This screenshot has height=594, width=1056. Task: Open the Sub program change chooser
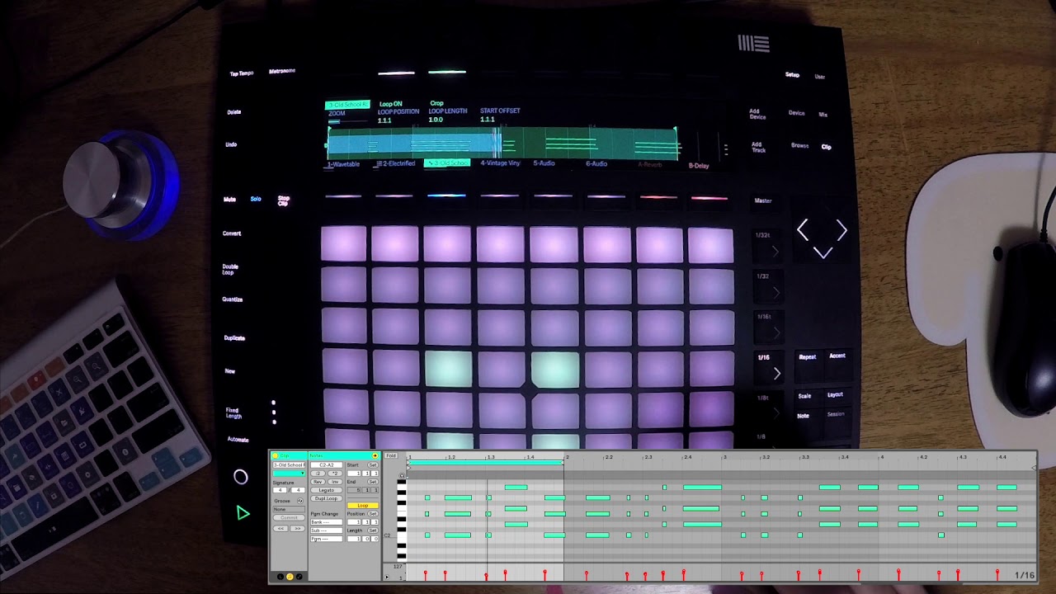326,530
